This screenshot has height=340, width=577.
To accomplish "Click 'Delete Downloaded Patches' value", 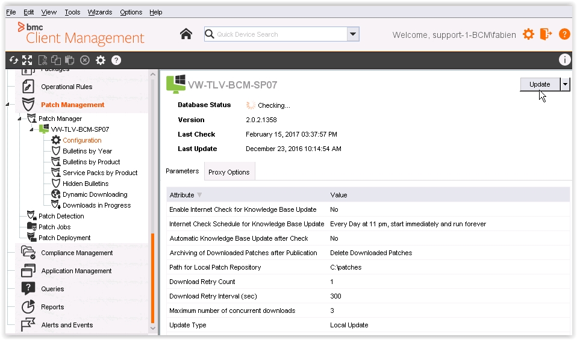I will [x=371, y=253].
